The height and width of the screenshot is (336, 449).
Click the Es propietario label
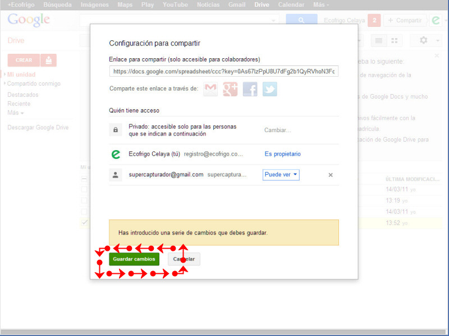(283, 154)
